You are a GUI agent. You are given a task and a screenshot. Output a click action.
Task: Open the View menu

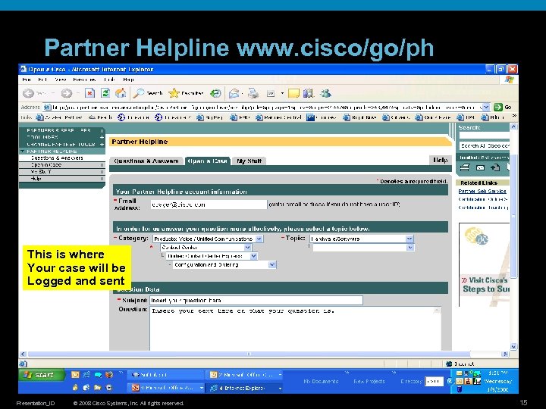(60, 80)
